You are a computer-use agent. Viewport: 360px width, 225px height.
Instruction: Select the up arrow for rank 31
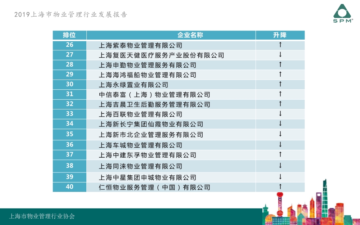coord(280,94)
